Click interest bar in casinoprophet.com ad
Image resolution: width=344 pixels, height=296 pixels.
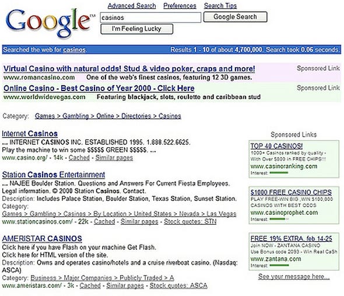pyautogui.click(x=279, y=219)
